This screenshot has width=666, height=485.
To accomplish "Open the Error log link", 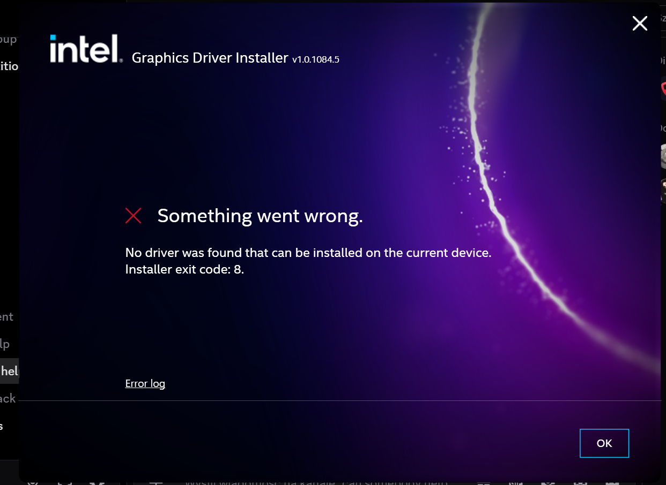I will (x=145, y=383).
